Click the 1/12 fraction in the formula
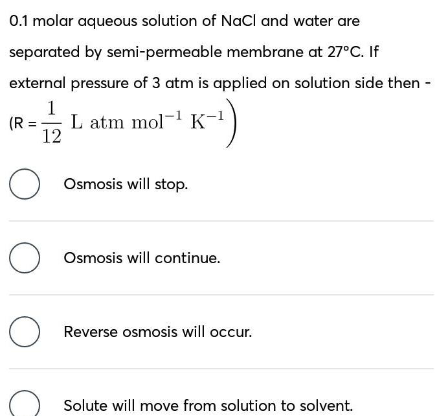Image resolution: width=437 pixels, height=416 pixels. point(52,122)
